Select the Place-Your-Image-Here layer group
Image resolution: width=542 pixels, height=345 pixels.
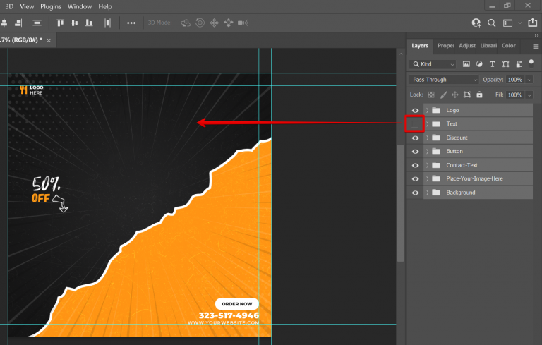(x=474, y=178)
